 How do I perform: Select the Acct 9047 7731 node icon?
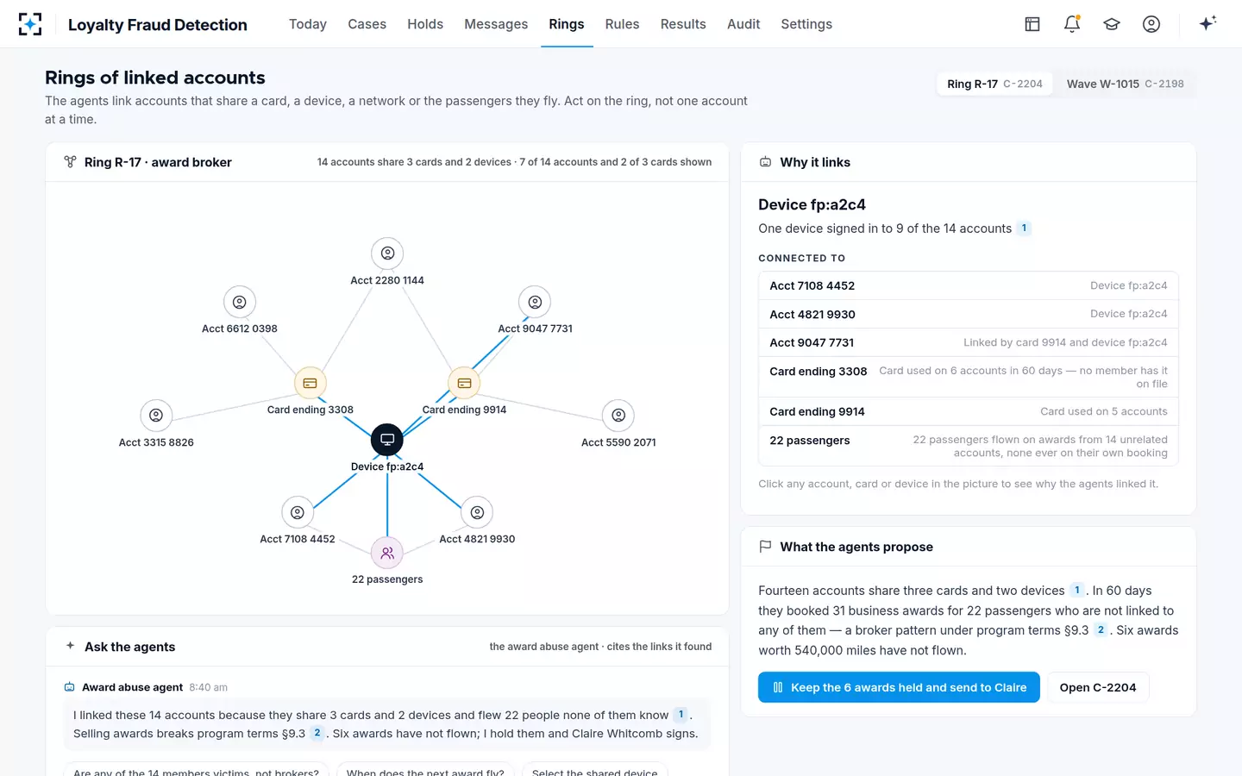coord(535,302)
